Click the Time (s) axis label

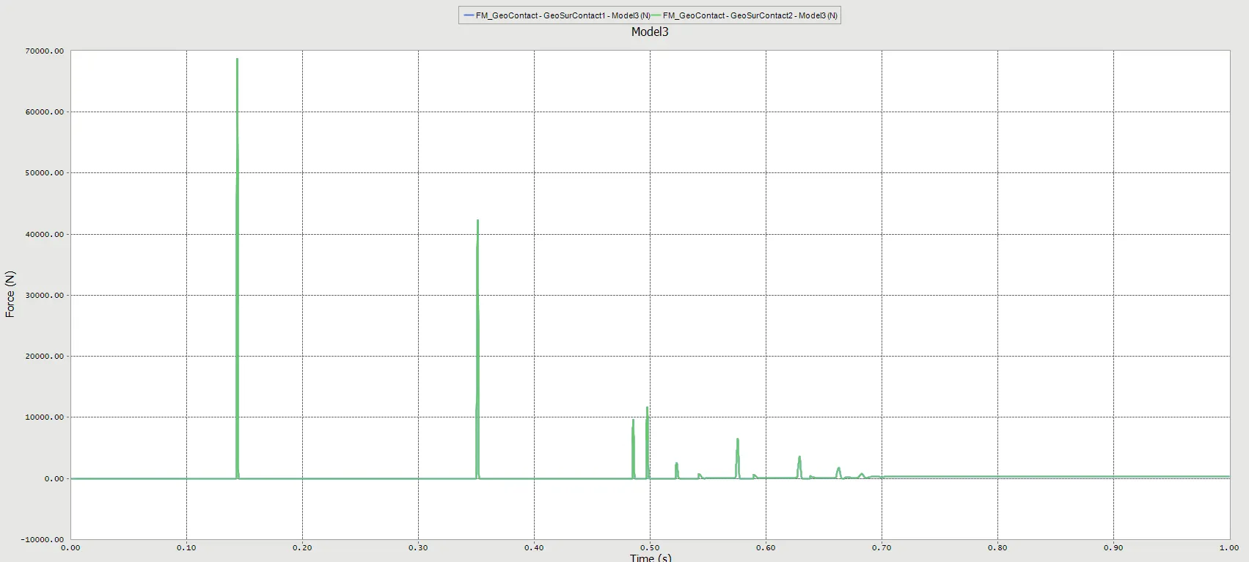tap(651, 558)
